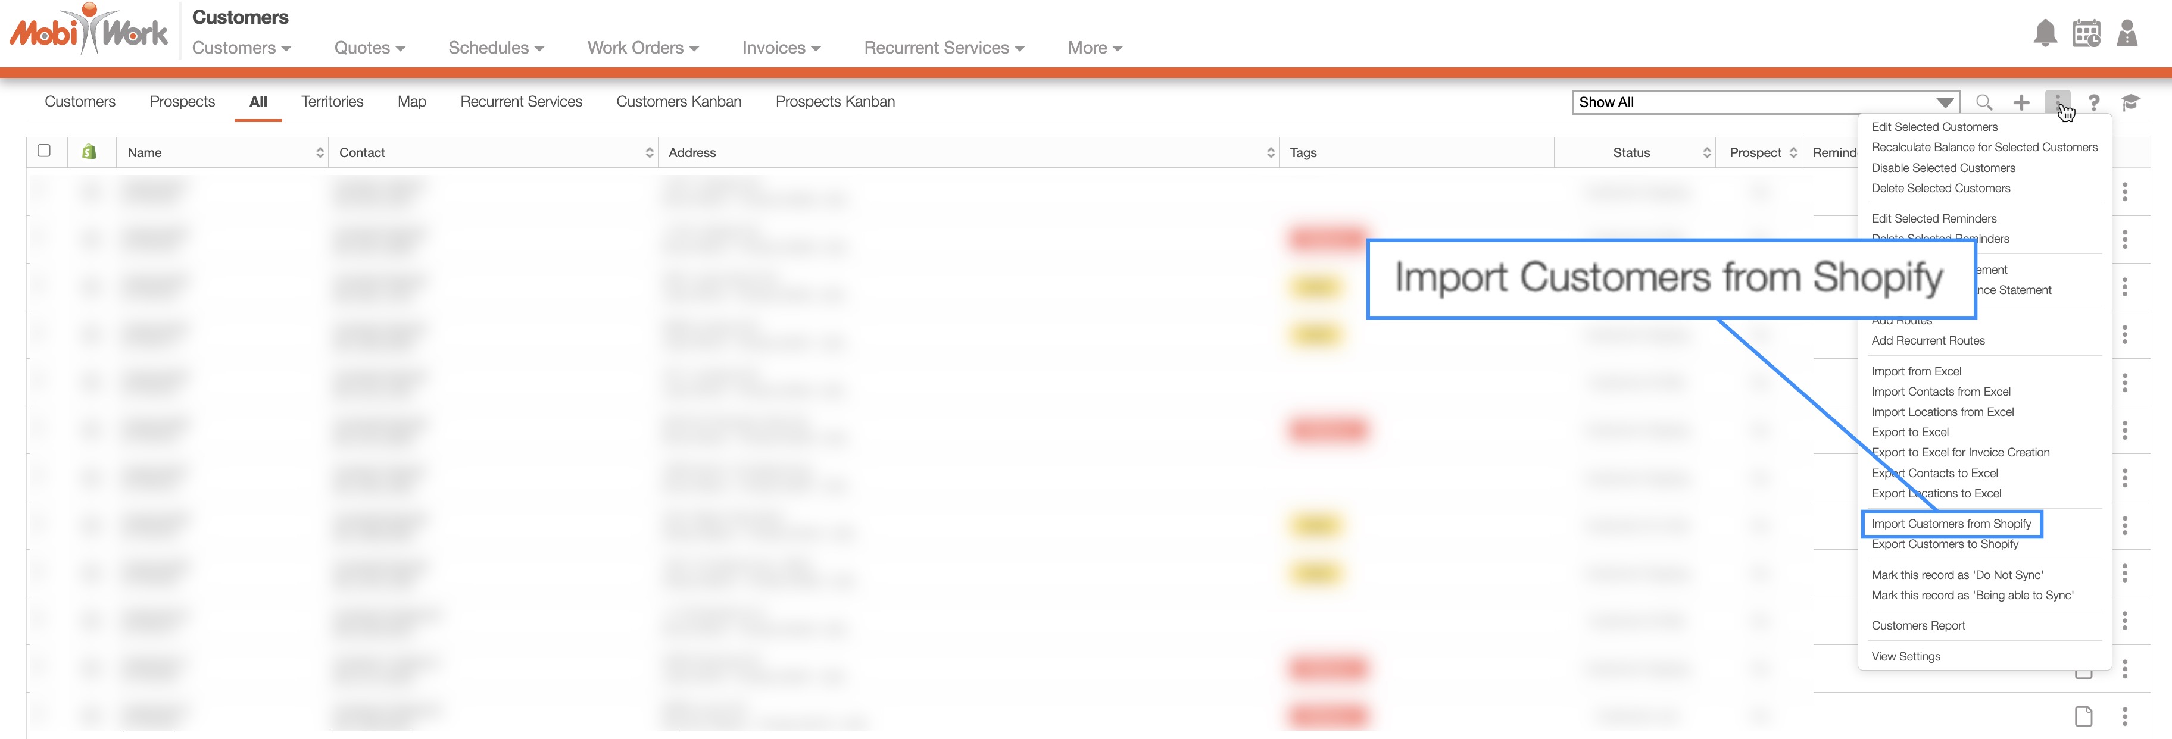
Task: Choose Export to Excel menu entry
Action: [x=1910, y=433]
